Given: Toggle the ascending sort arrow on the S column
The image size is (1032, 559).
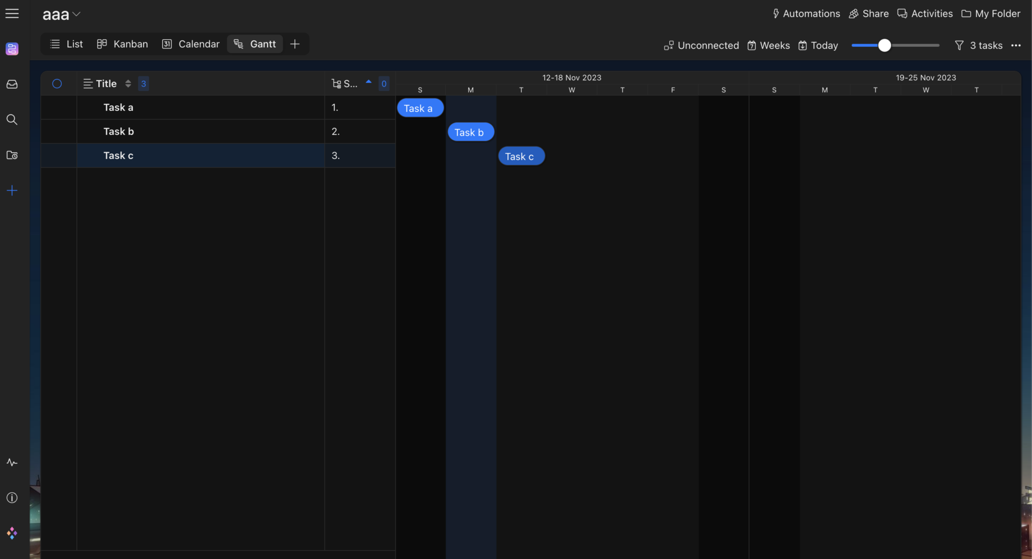Looking at the screenshot, I should (368, 83).
